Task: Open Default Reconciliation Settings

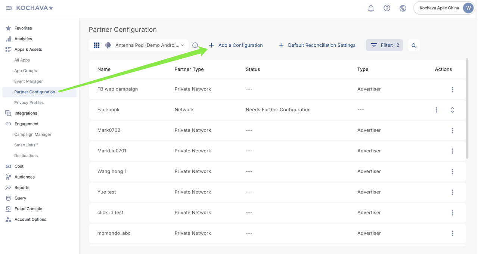Action: tap(317, 45)
